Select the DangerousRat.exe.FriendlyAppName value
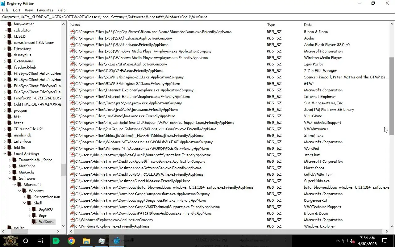The width and height of the screenshot is (395, 247). point(140,200)
